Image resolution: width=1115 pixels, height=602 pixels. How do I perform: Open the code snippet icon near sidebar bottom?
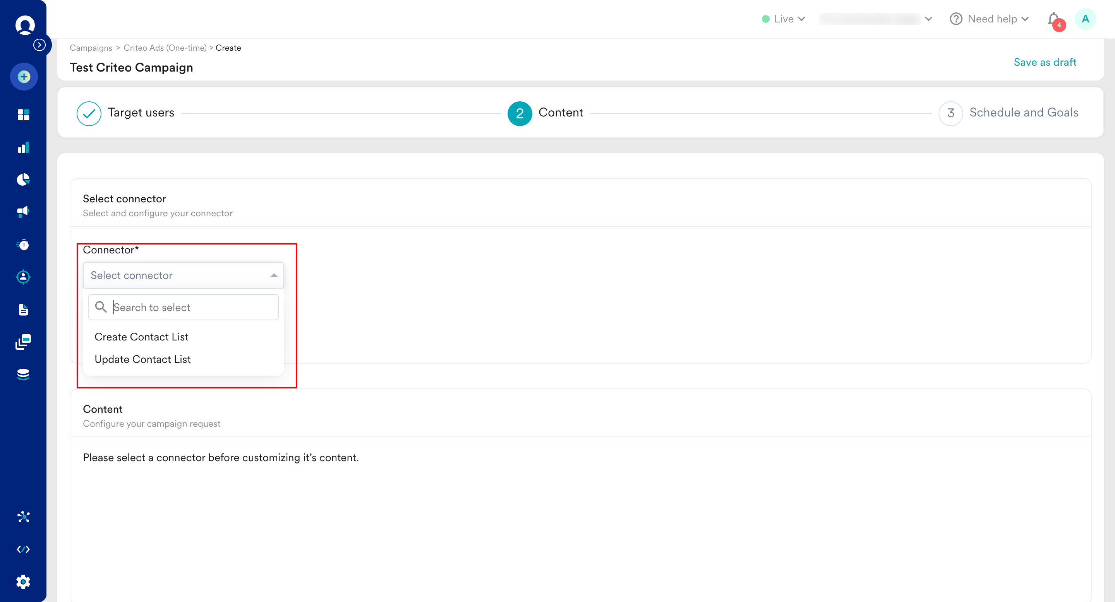pos(24,549)
